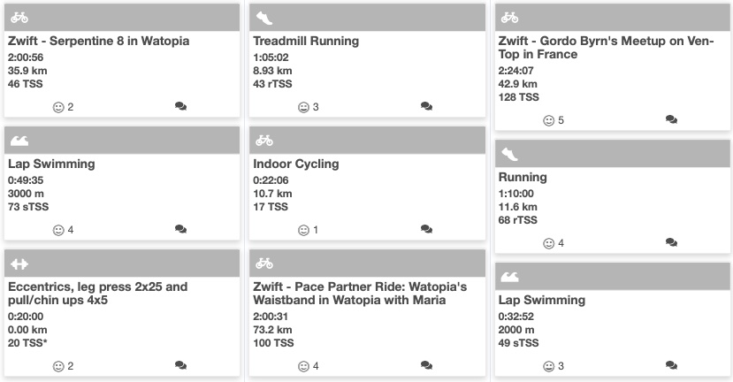Open comments on Treadmill Running workout

pos(426,107)
